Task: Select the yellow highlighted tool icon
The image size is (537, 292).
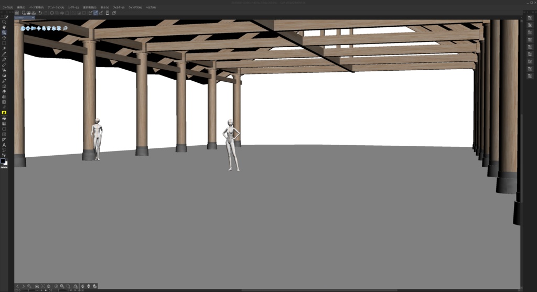Action: 4,113
